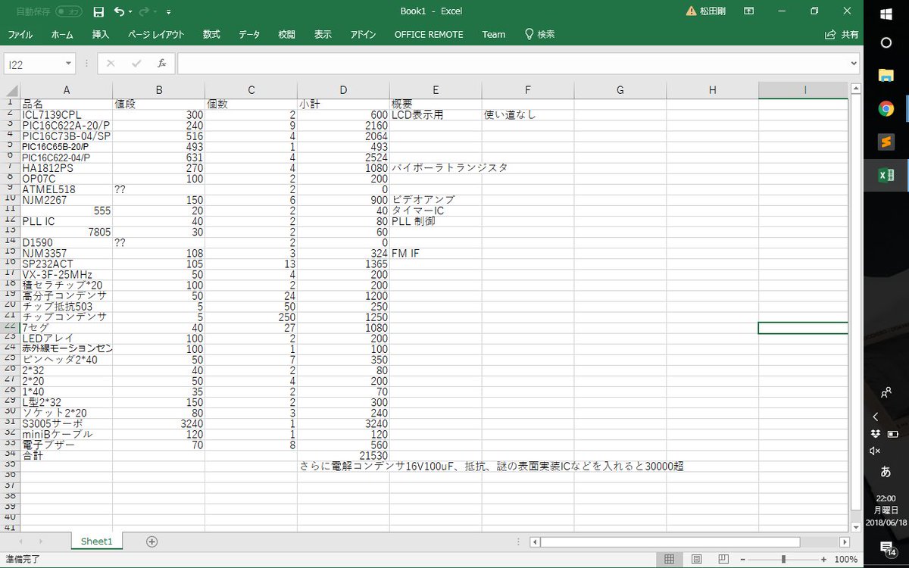Select the 小計 header cell
The height and width of the screenshot is (568, 909).
tap(343, 104)
